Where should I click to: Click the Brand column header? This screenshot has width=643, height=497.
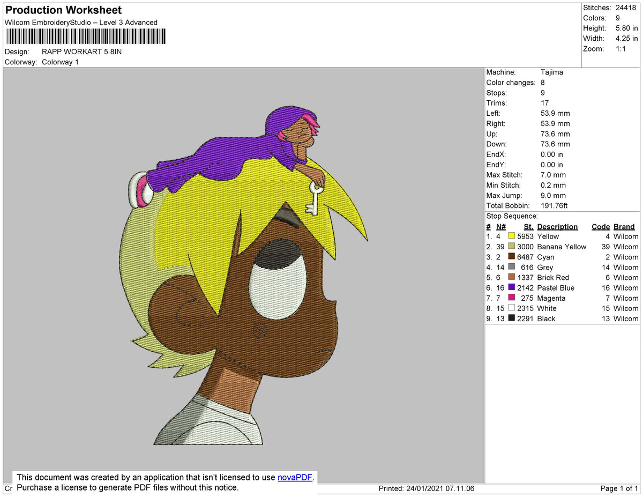(x=624, y=227)
